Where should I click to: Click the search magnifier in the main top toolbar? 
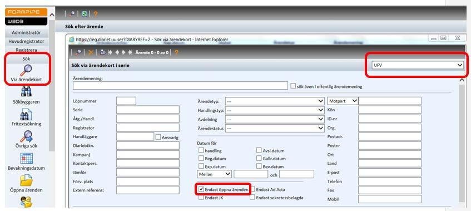(x=72, y=14)
